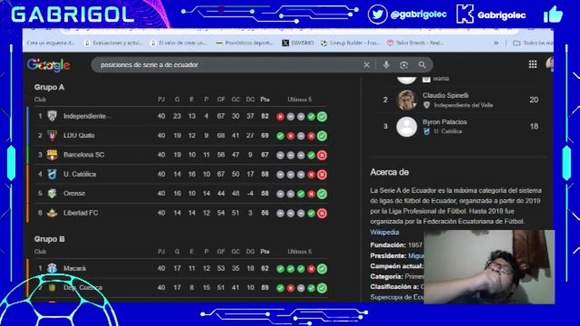Click the 'Últimos 5' header in Grupo A
This screenshot has height=326, width=580.
pyautogui.click(x=300, y=100)
